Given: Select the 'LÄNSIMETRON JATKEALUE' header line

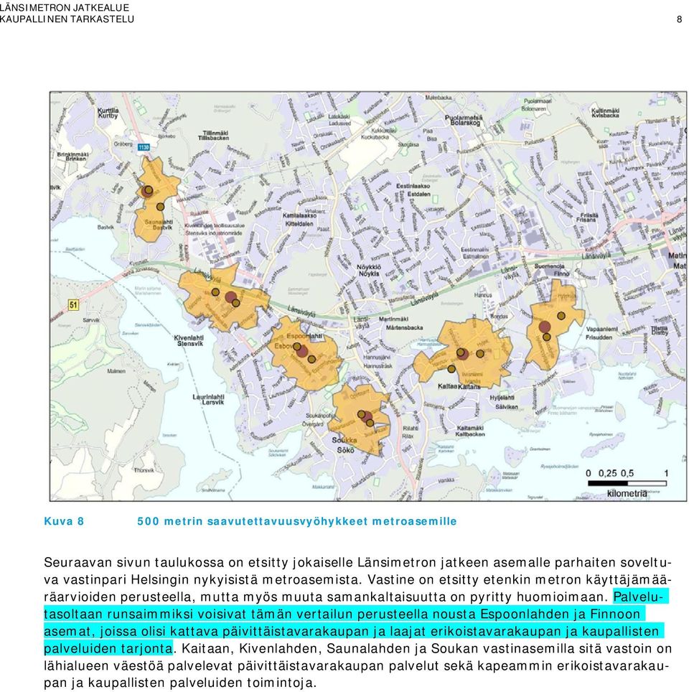Looking at the screenshot, I should (x=65, y=7).
